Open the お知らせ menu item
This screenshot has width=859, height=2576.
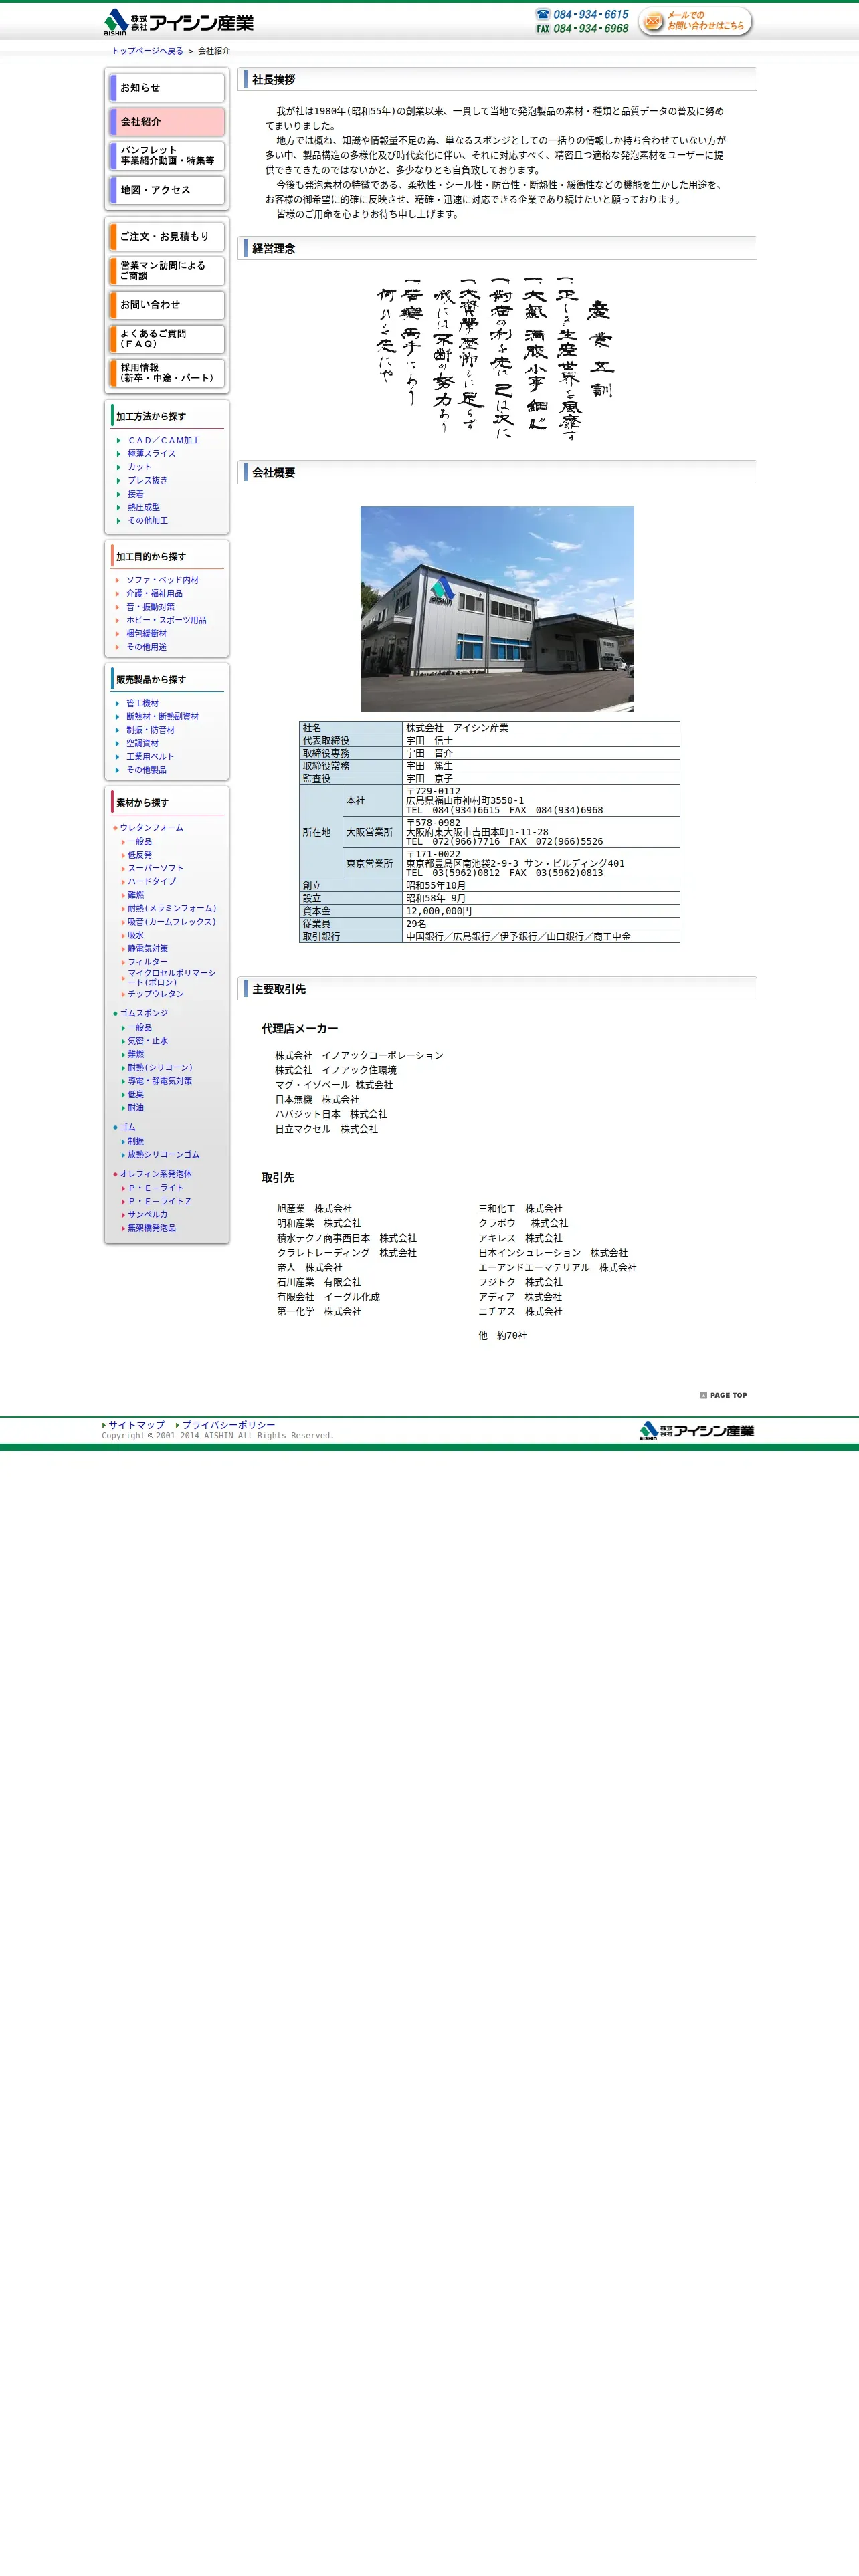point(167,88)
